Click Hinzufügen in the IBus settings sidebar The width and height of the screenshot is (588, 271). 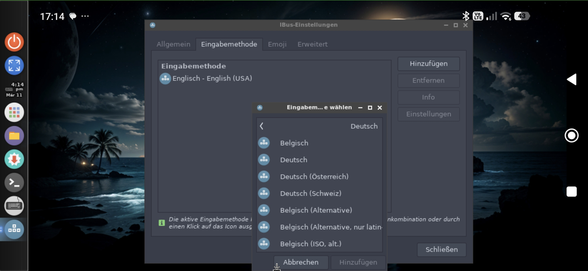(428, 63)
